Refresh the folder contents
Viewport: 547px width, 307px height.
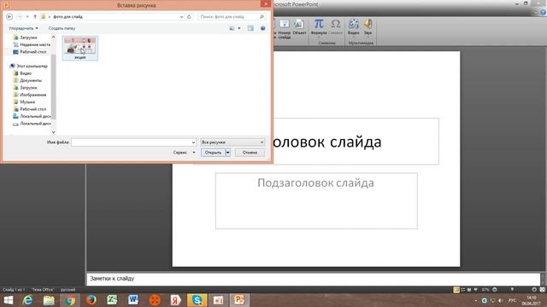pos(189,17)
